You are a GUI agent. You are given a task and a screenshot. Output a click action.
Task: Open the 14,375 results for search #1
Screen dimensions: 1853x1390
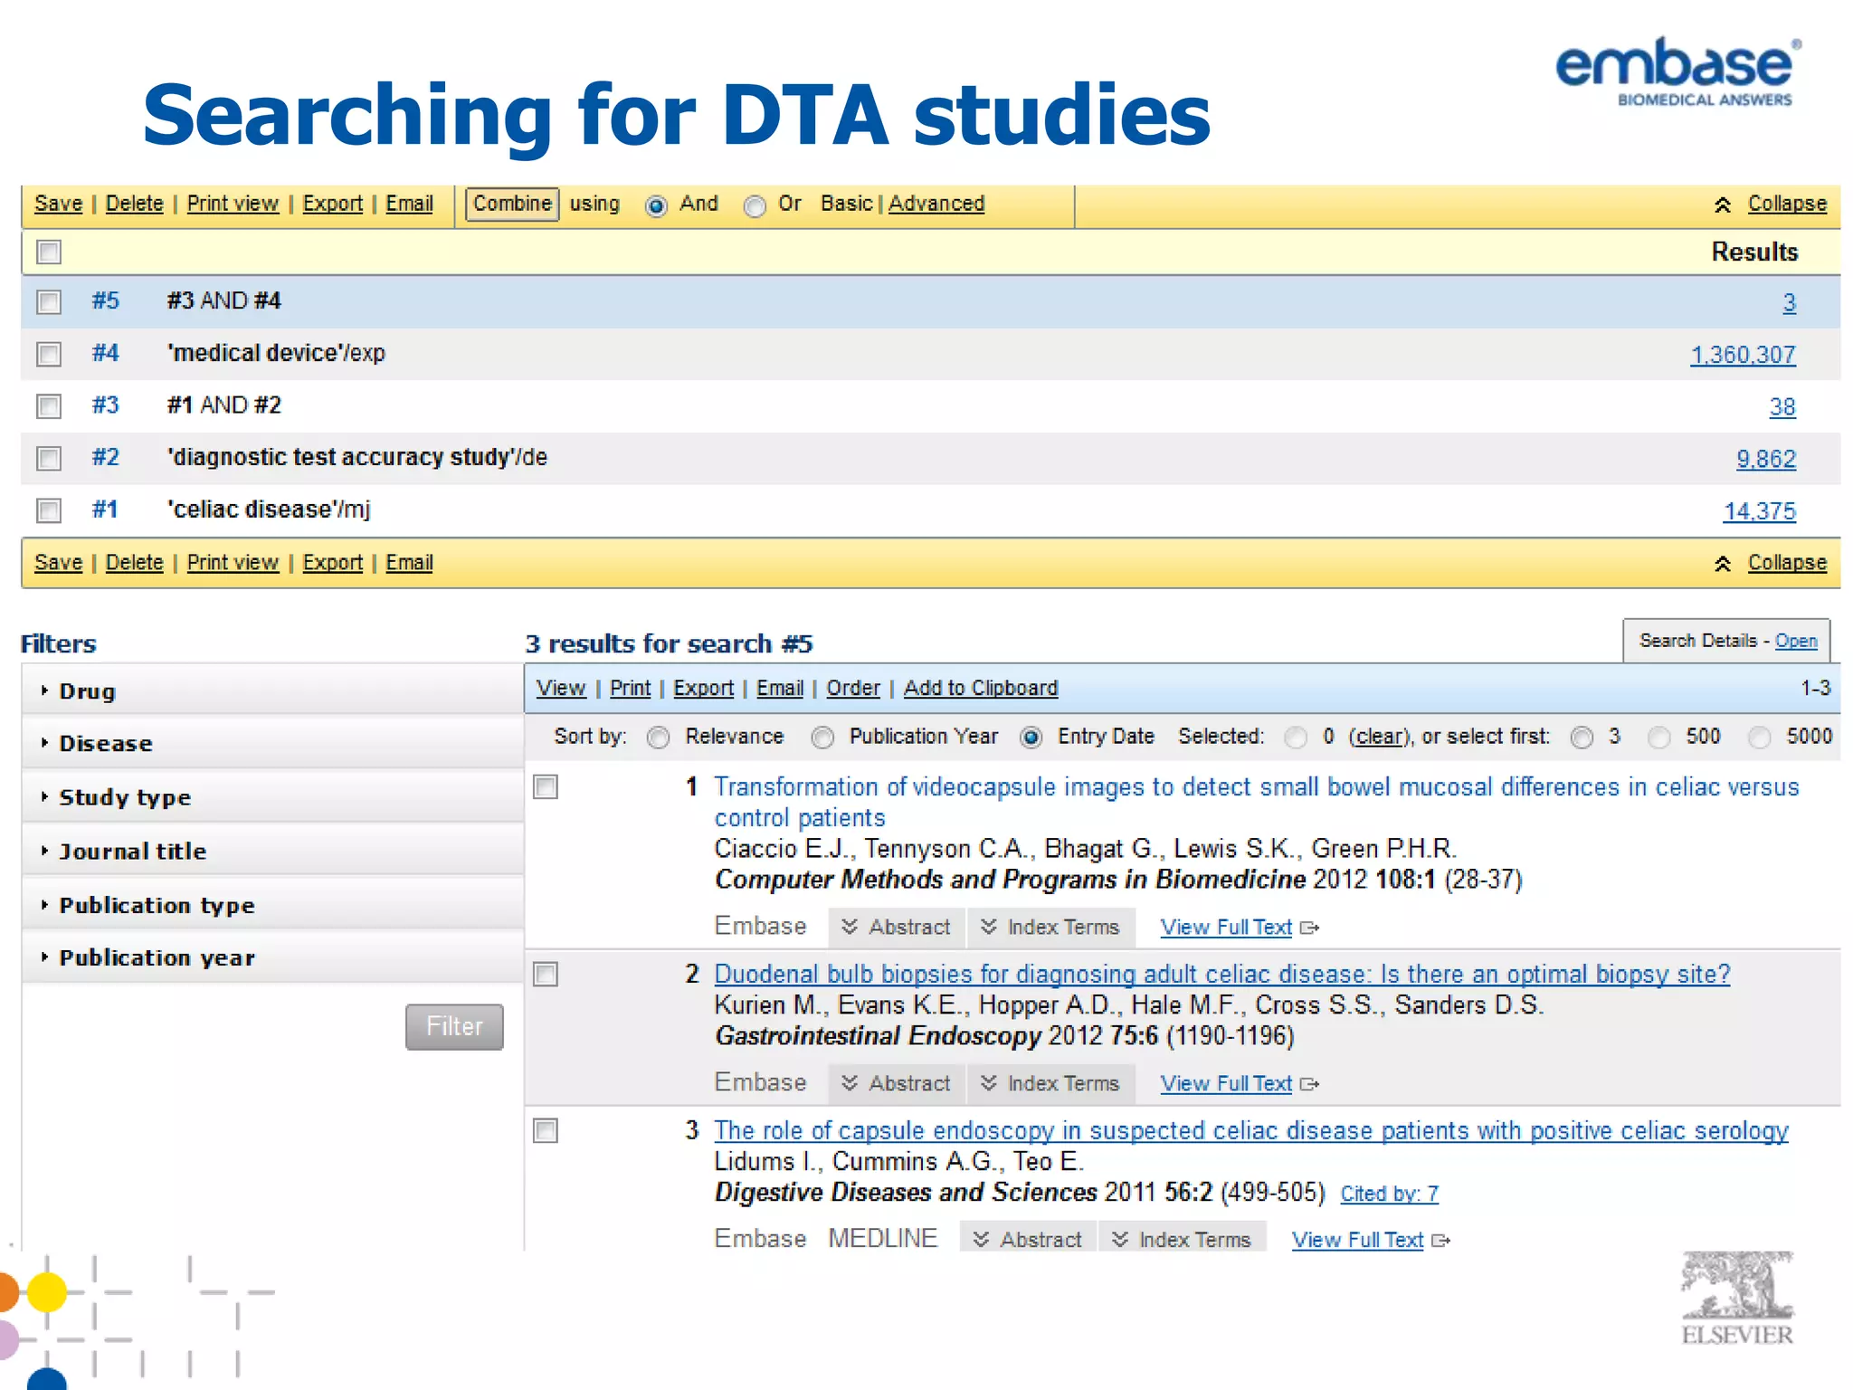(x=1760, y=512)
